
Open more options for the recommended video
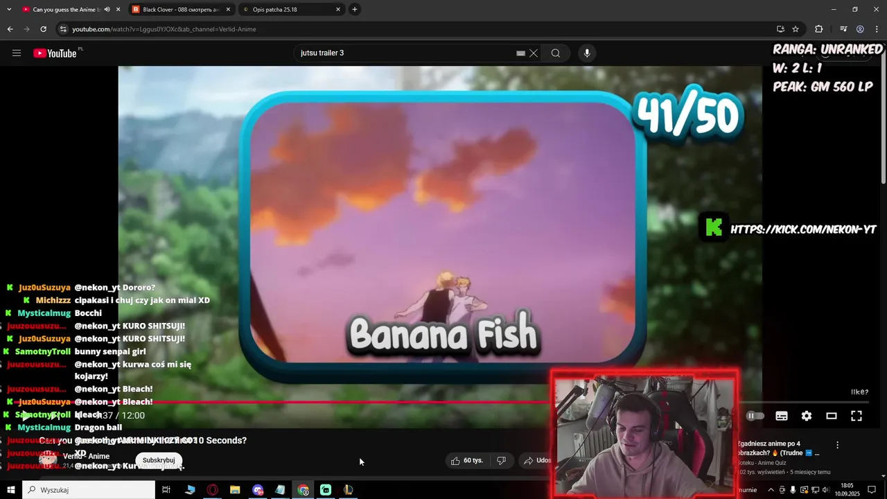pos(837,445)
